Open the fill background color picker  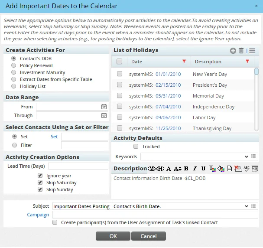[x=221, y=169]
